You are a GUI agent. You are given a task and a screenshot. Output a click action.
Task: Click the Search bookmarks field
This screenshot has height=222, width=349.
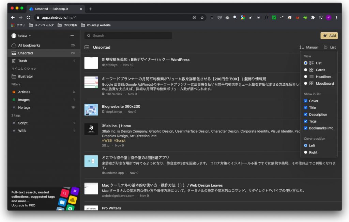[x=128, y=35]
